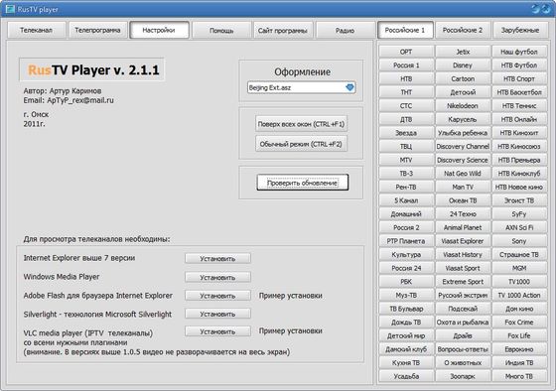Open Пример установки link next to VLC
The height and width of the screenshot is (391, 556).
click(x=290, y=330)
